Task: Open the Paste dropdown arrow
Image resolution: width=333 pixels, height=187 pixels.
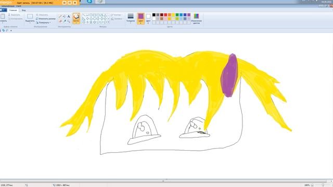Action: (x=3, y=23)
